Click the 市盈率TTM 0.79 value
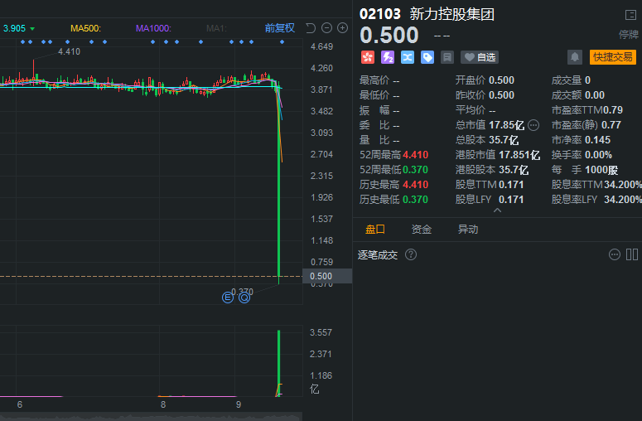The height and width of the screenshot is (421, 642). pyautogui.click(x=613, y=110)
